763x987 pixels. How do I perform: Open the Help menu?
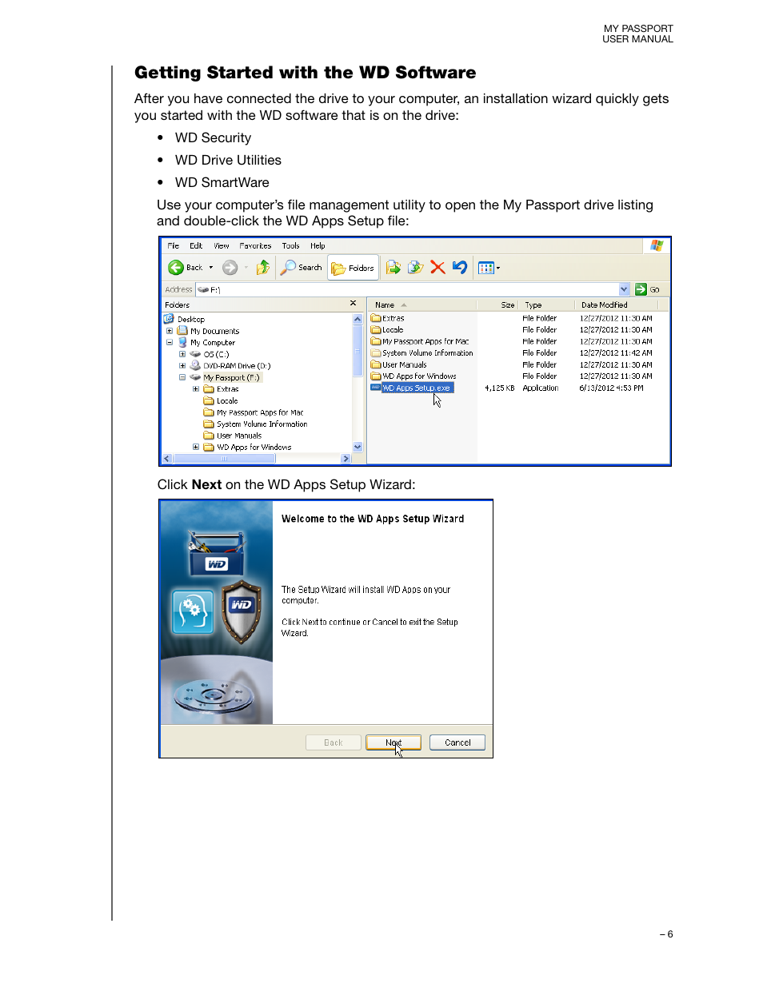[318, 246]
